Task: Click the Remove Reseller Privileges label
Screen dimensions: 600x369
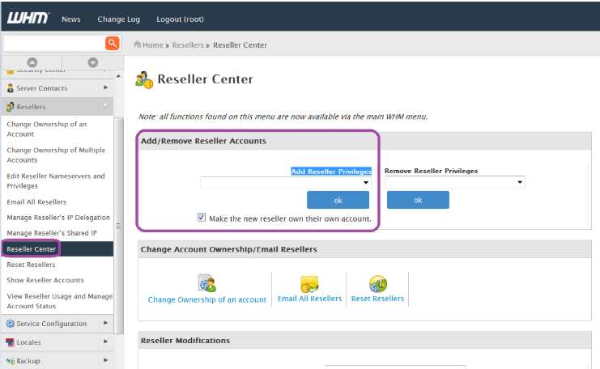Action: [x=431, y=171]
